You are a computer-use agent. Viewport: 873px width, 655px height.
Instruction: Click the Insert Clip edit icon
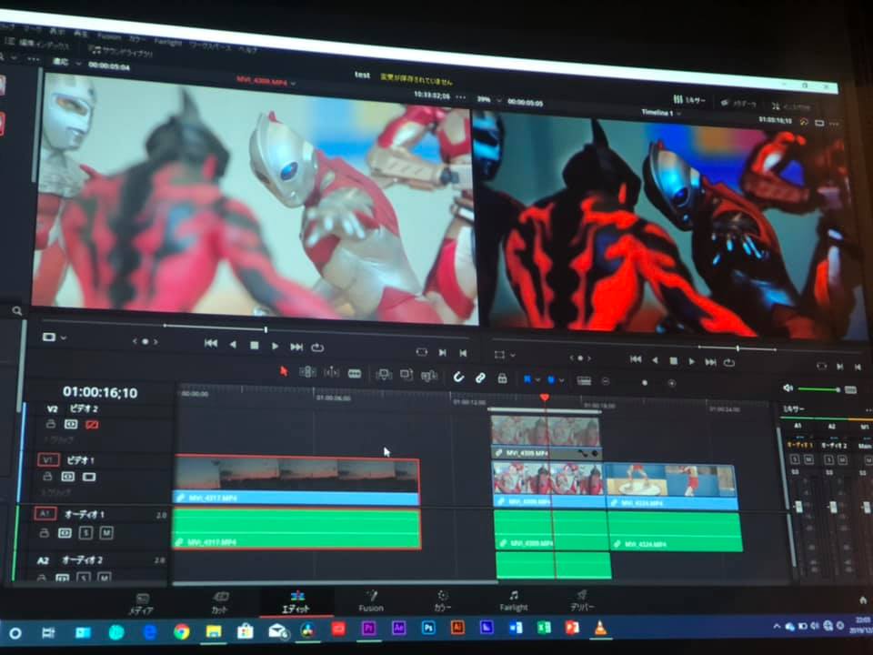click(x=384, y=375)
